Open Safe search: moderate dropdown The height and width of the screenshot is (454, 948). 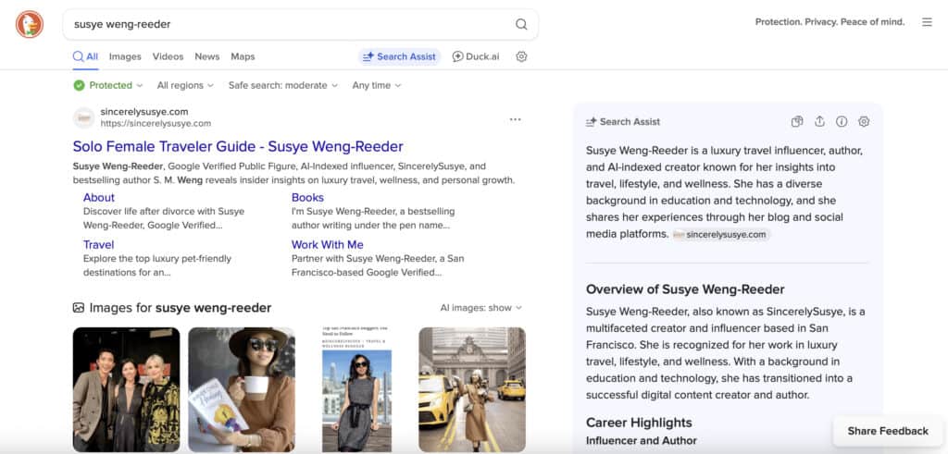point(283,85)
